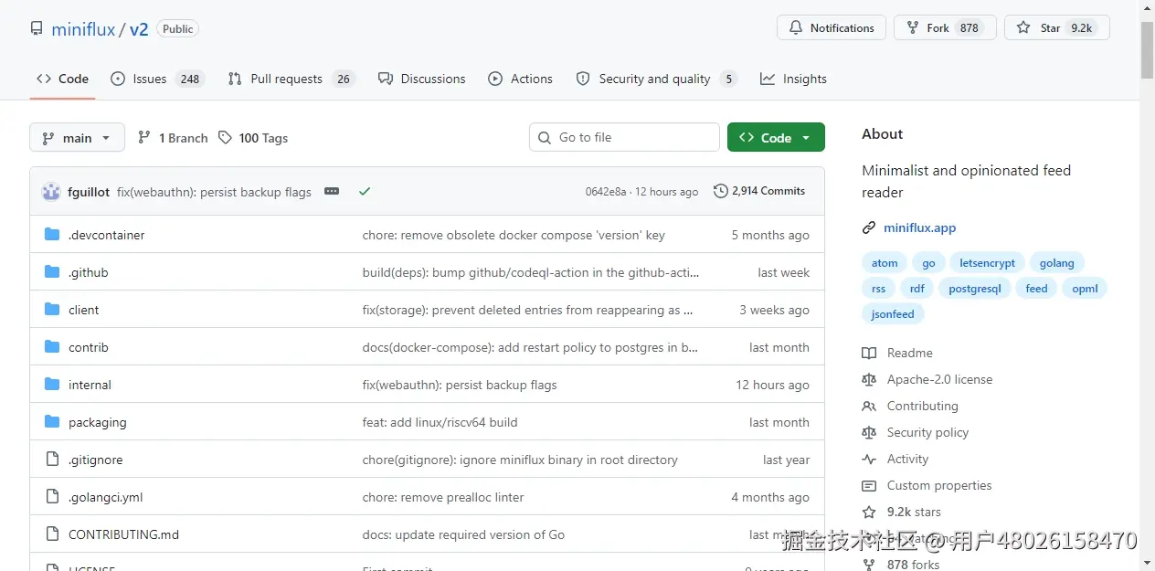This screenshot has height=571, width=1155.
Task: Select the jsonfeed topic tag
Action: (893, 314)
